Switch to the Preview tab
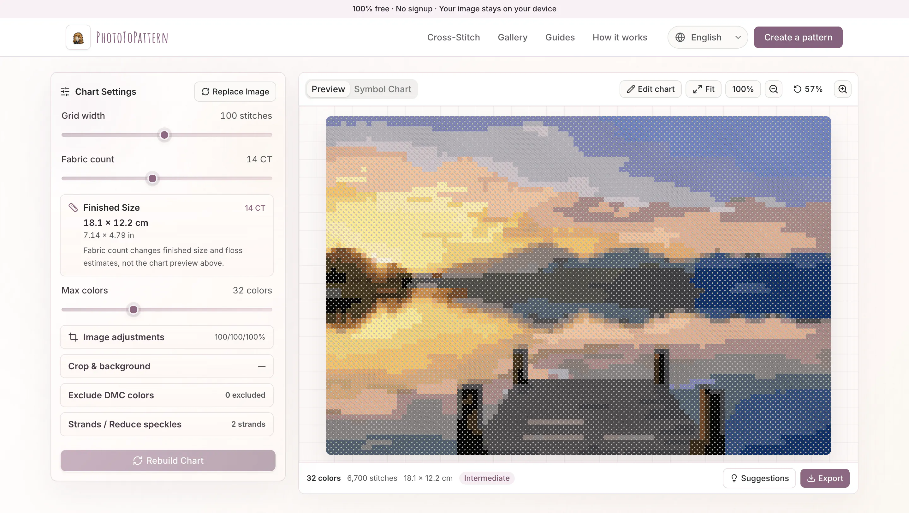The height and width of the screenshot is (513, 909). (x=328, y=89)
